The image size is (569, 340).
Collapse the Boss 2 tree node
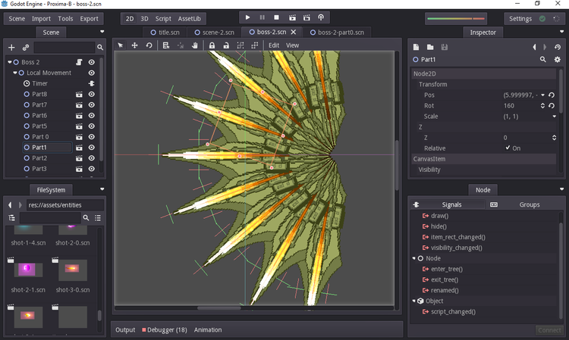pyautogui.click(x=9, y=62)
